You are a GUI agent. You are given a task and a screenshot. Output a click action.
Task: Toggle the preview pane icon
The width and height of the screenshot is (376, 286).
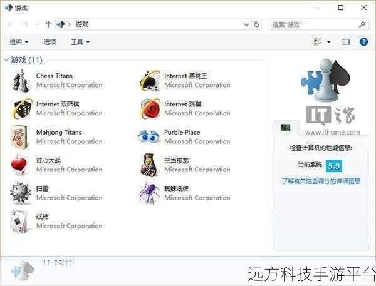point(345,42)
